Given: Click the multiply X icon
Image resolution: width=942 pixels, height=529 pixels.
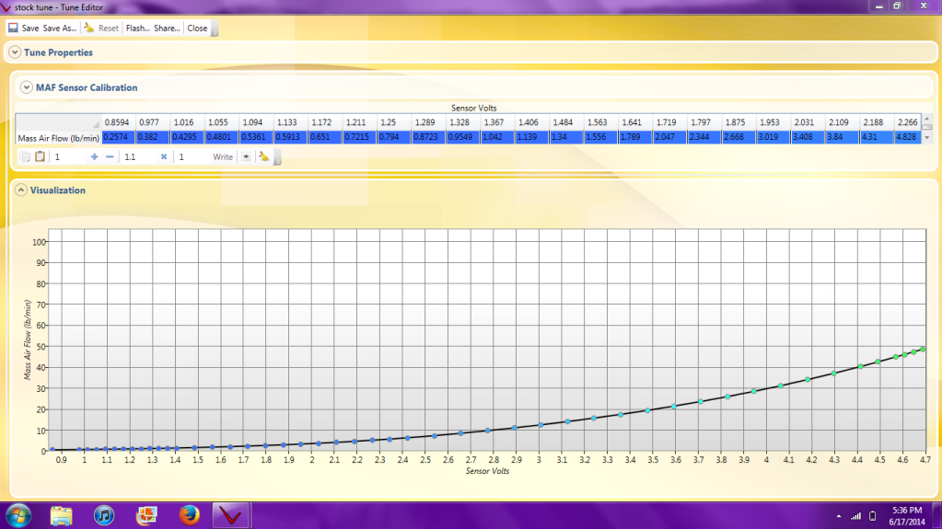Looking at the screenshot, I should point(163,156).
